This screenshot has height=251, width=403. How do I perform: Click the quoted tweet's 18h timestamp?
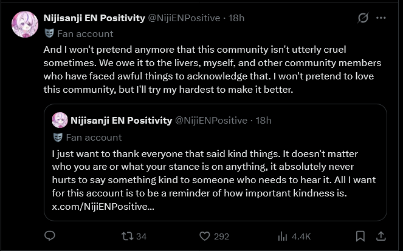(x=263, y=120)
